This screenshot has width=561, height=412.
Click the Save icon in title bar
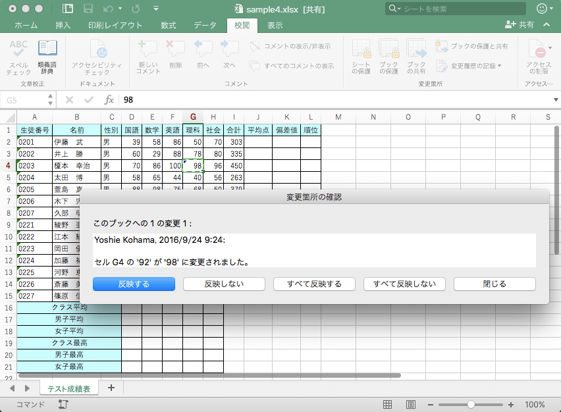tap(88, 9)
